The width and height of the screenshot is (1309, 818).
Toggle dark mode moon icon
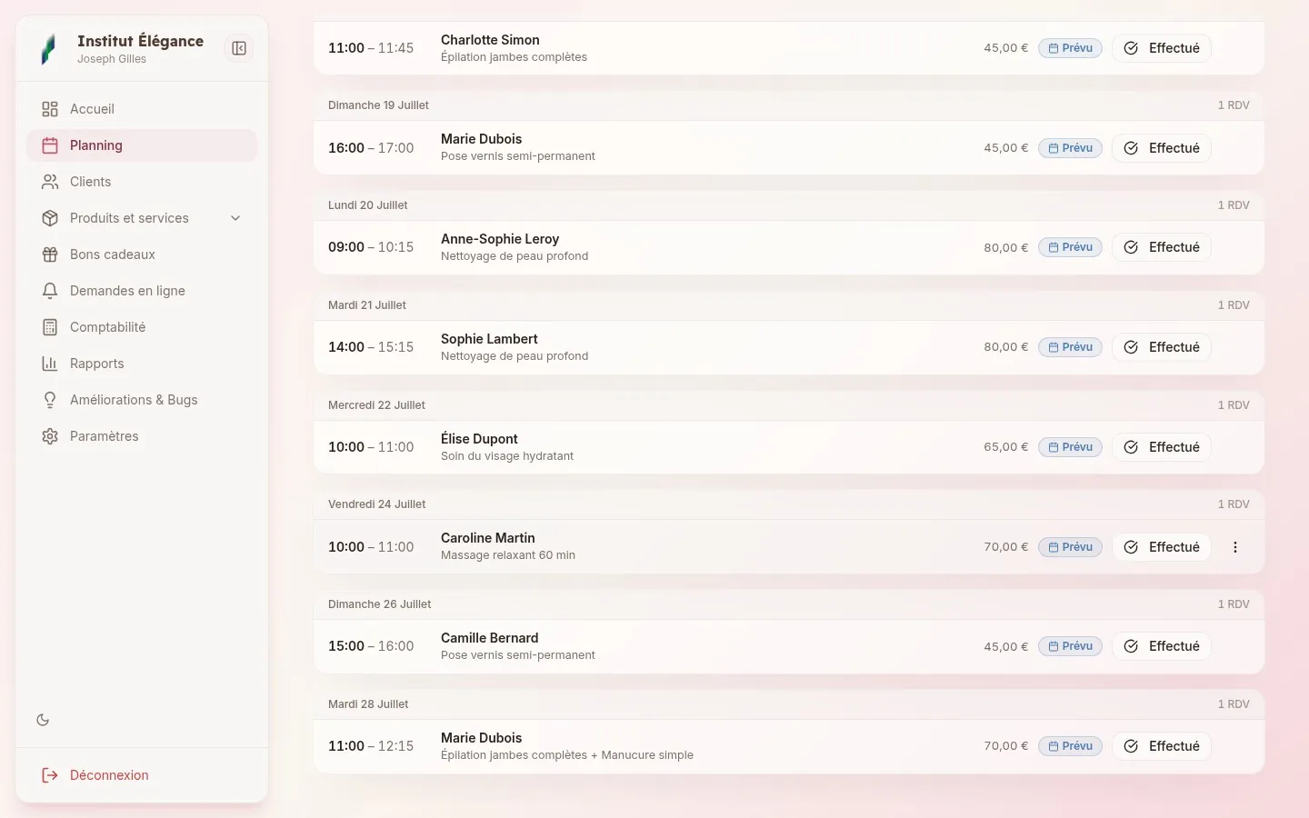pyautogui.click(x=43, y=720)
